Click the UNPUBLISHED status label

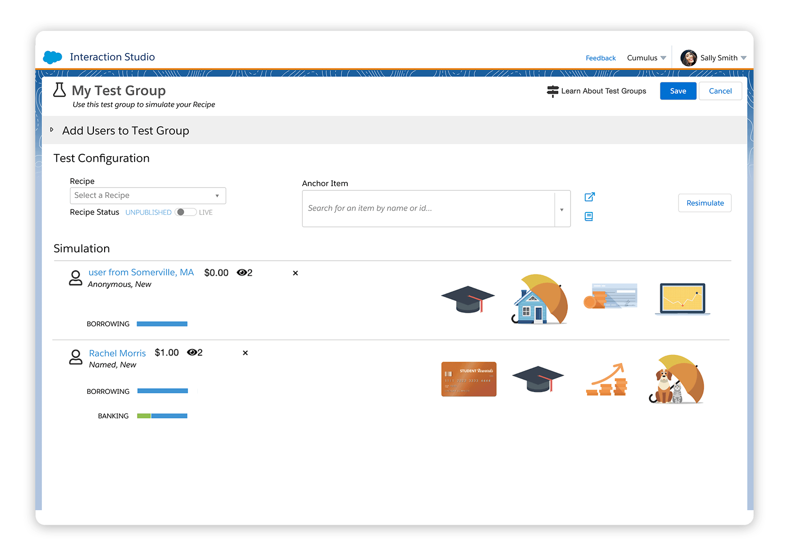148,212
